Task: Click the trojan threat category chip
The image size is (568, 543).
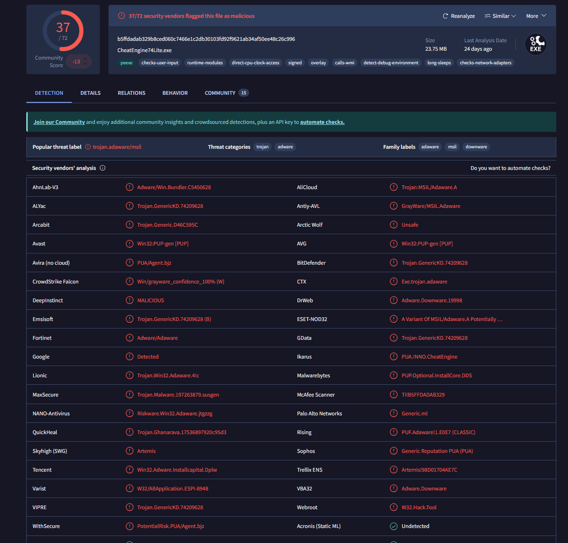Action: click(x=263, y=147)
